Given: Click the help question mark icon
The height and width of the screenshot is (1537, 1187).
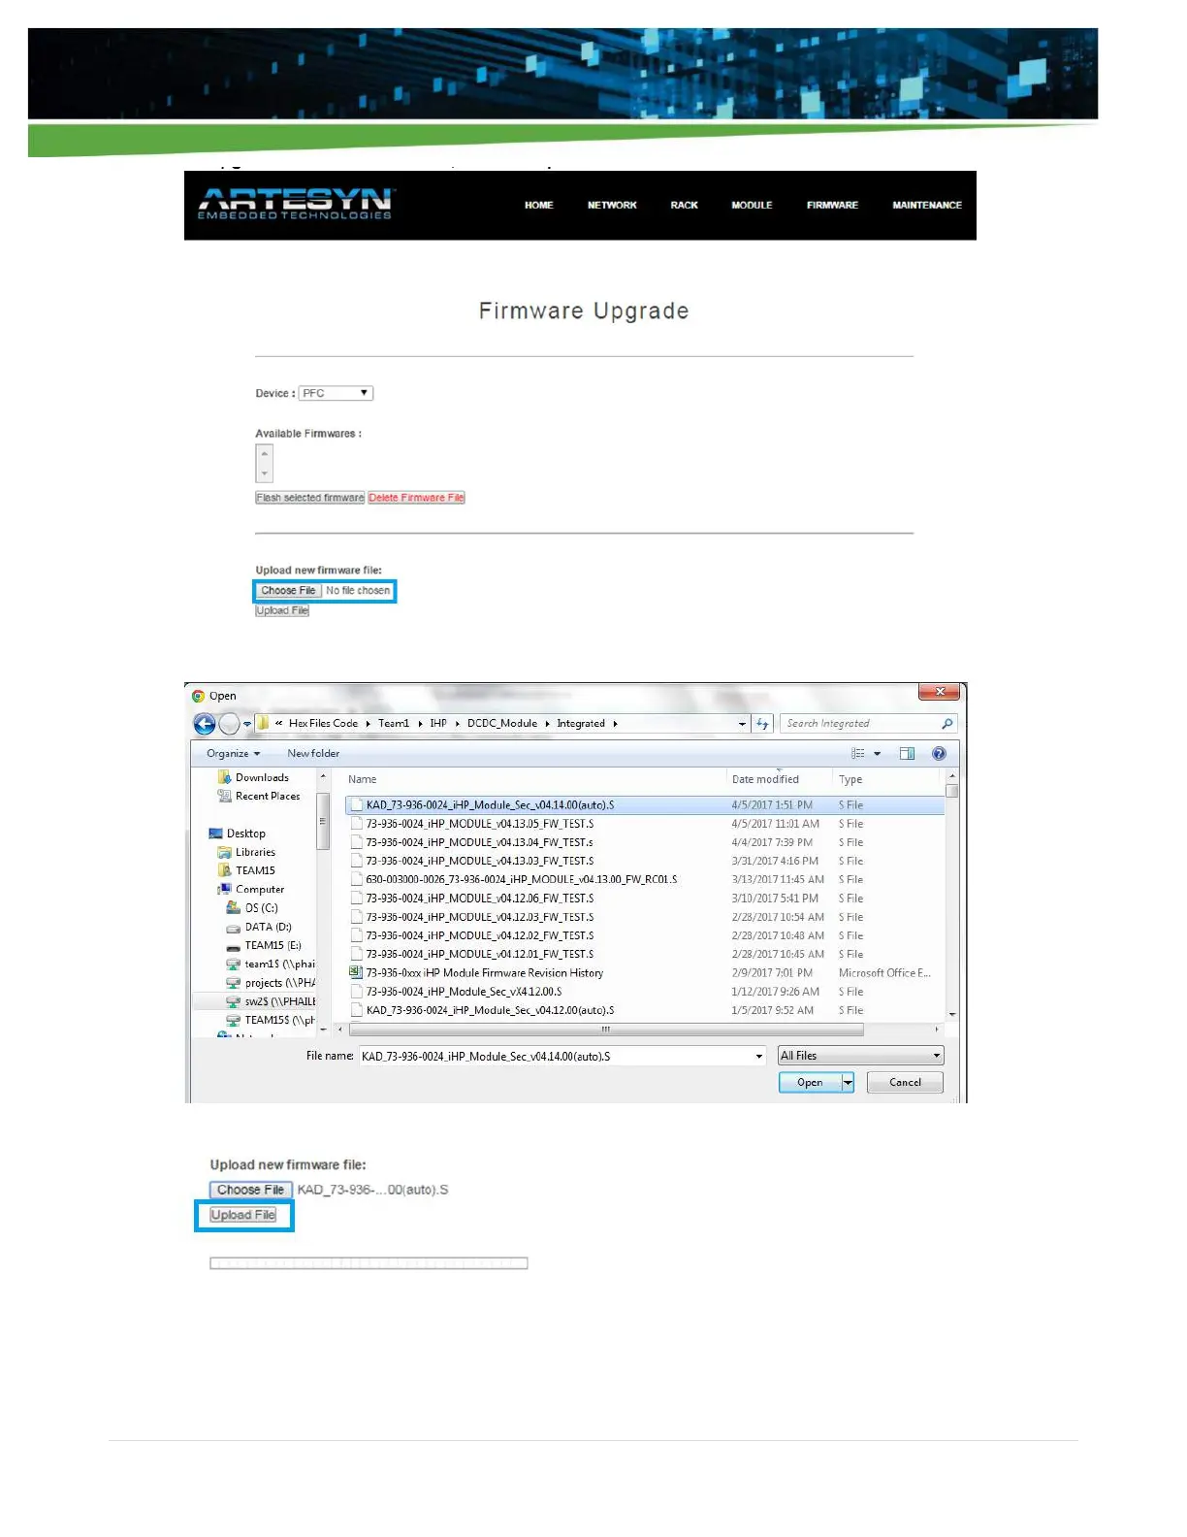Looking at the screenshot, I should pyautogui.click(x=939, y=753).
